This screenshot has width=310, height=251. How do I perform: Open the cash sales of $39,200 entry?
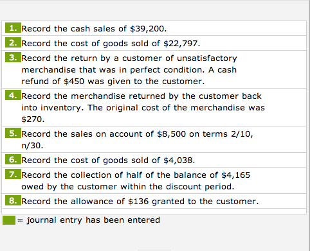154,28
